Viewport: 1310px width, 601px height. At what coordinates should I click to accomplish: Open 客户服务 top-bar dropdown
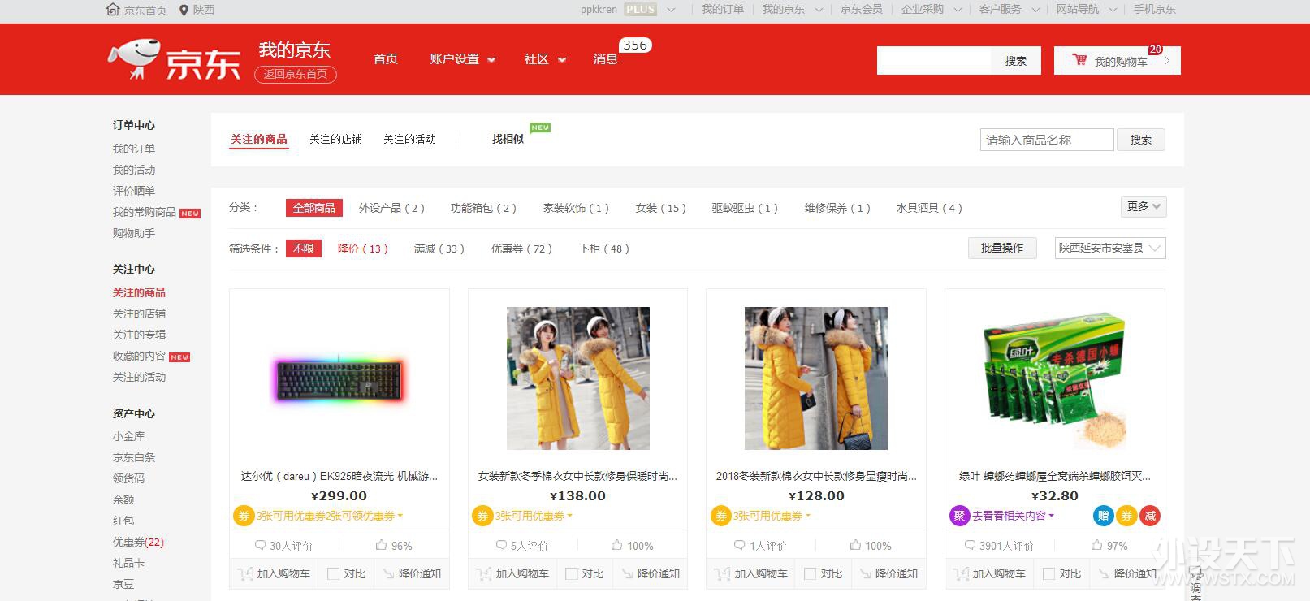point(1009,10)
